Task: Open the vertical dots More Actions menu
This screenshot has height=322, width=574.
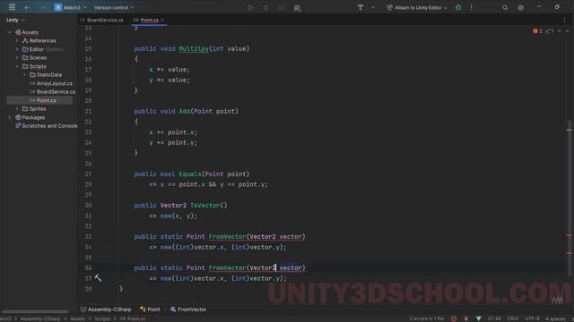Action: point(471,7)
